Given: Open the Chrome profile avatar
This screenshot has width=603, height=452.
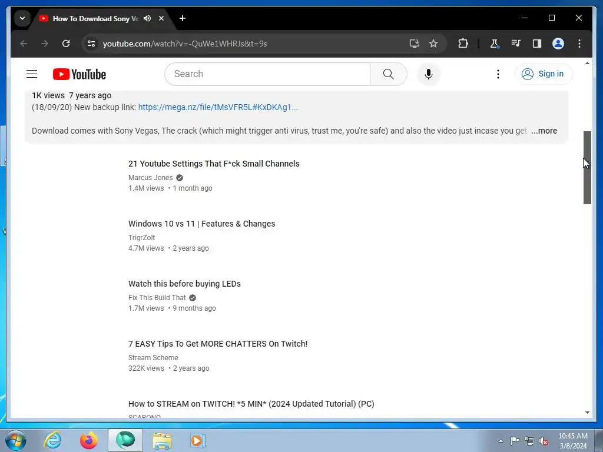Looking at the screenshot, I should point(558,44).
